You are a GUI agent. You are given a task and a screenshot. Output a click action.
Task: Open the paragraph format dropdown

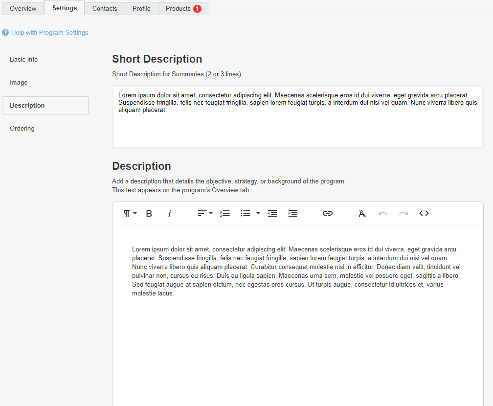click(130, 213)
